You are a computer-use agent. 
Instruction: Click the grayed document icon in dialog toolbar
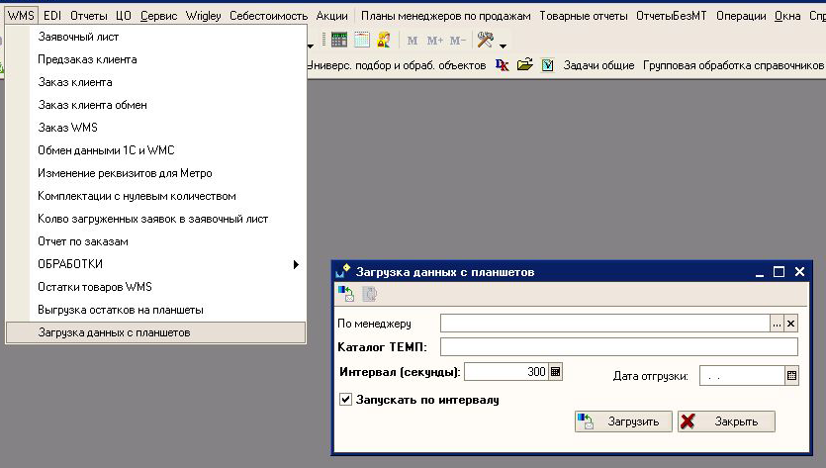[x=369, y=294]
